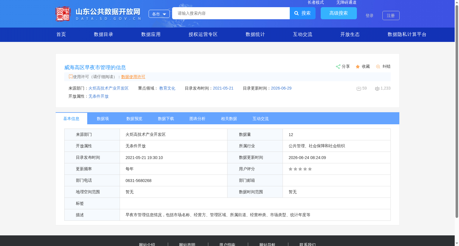Click the 纠错 error correction icon
The image size is (459, 246).
(x=378, y=67)
